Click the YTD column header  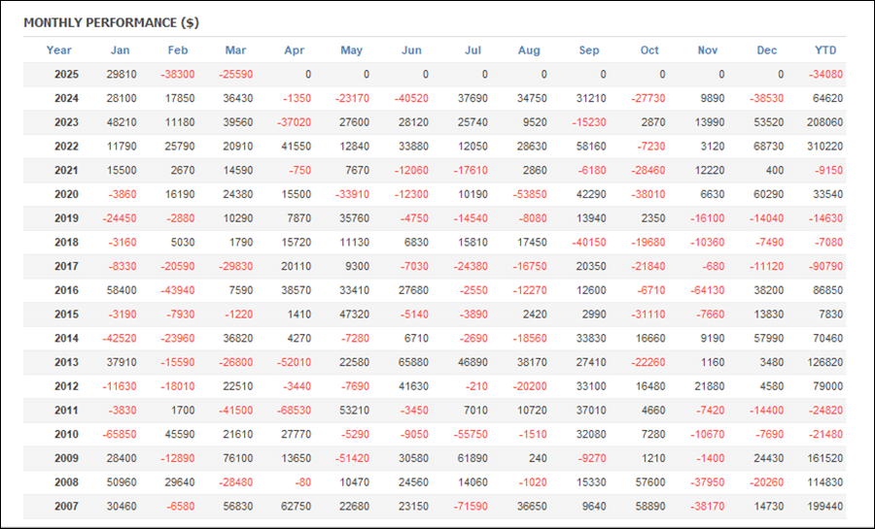point(825,50)
